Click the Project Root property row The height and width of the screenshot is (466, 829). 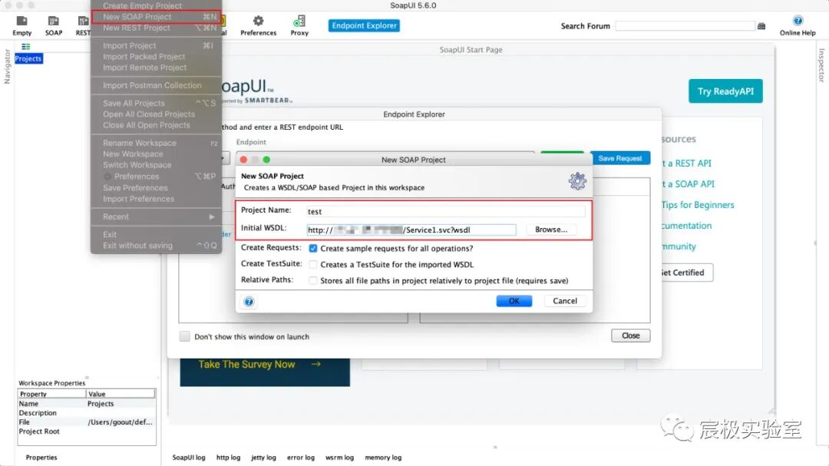pyautogui.click(x=87, y=431)
